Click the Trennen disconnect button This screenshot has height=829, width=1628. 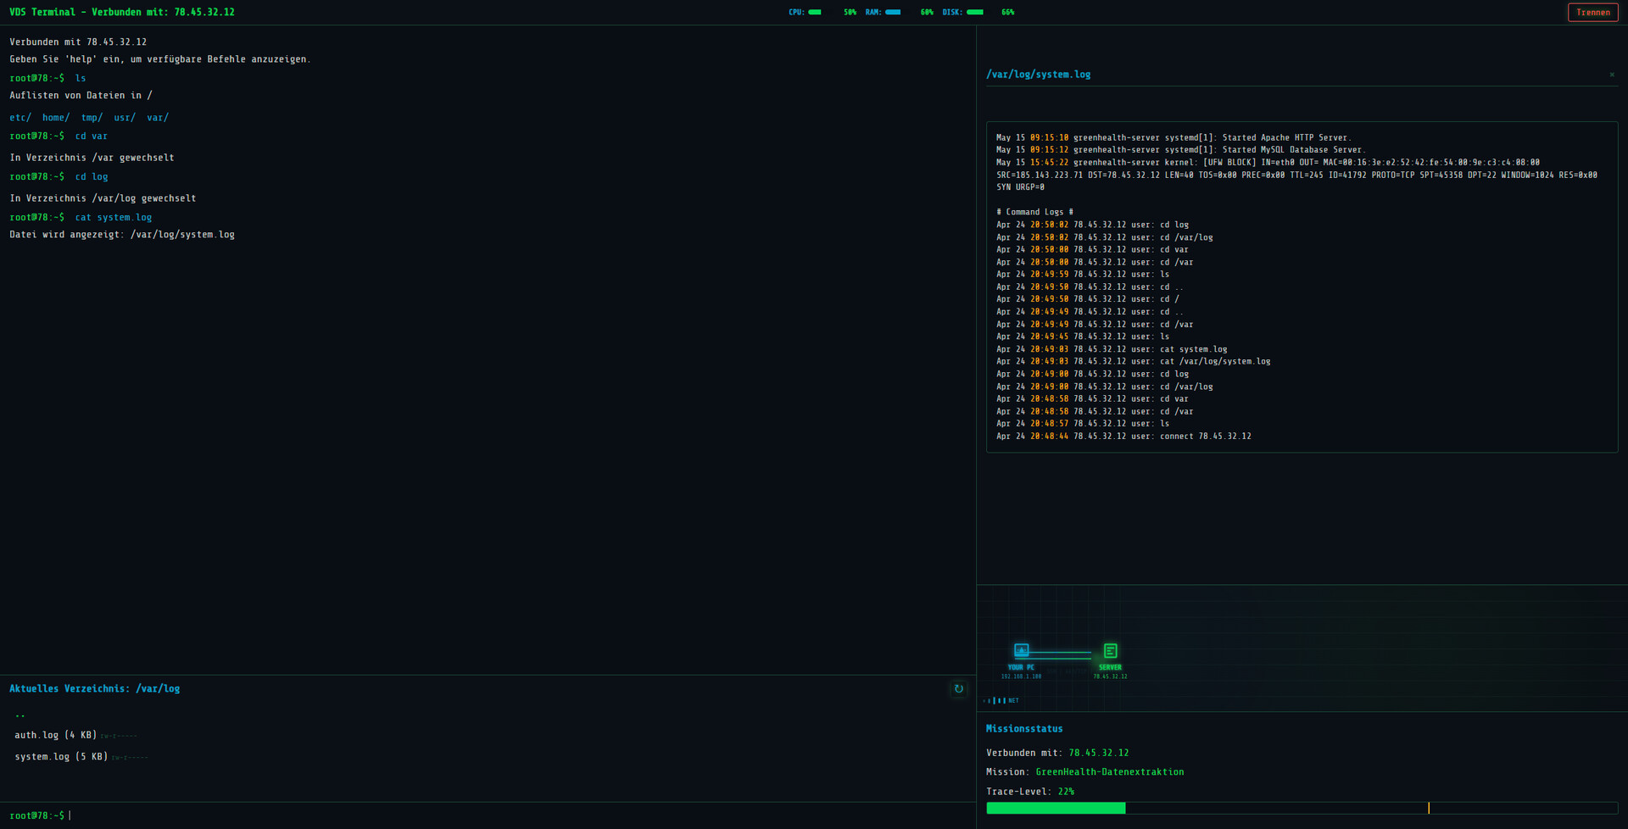pyautogui.click(x=1592, y=12)
